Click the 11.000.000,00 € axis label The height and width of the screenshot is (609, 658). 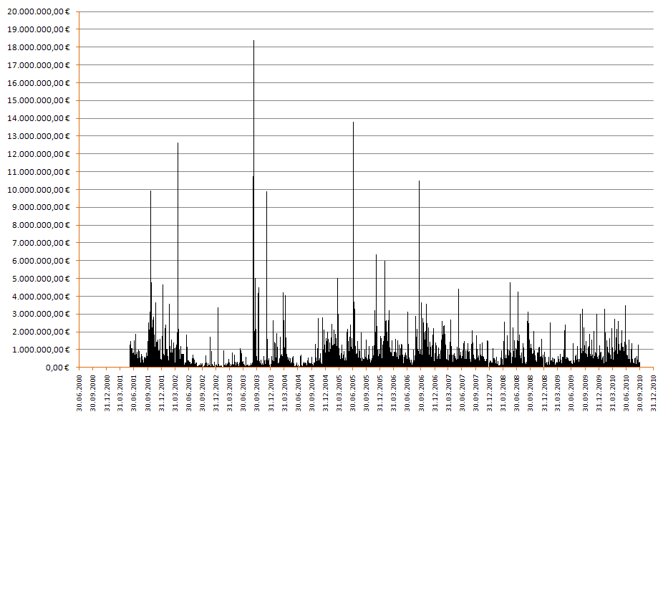point(39,172)
